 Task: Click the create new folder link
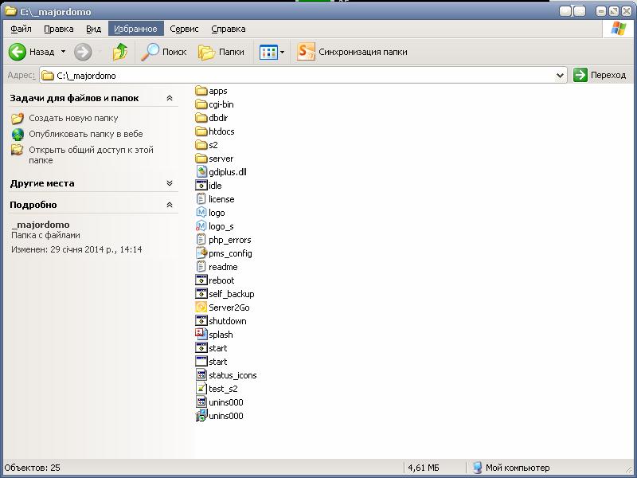[73, 118]
